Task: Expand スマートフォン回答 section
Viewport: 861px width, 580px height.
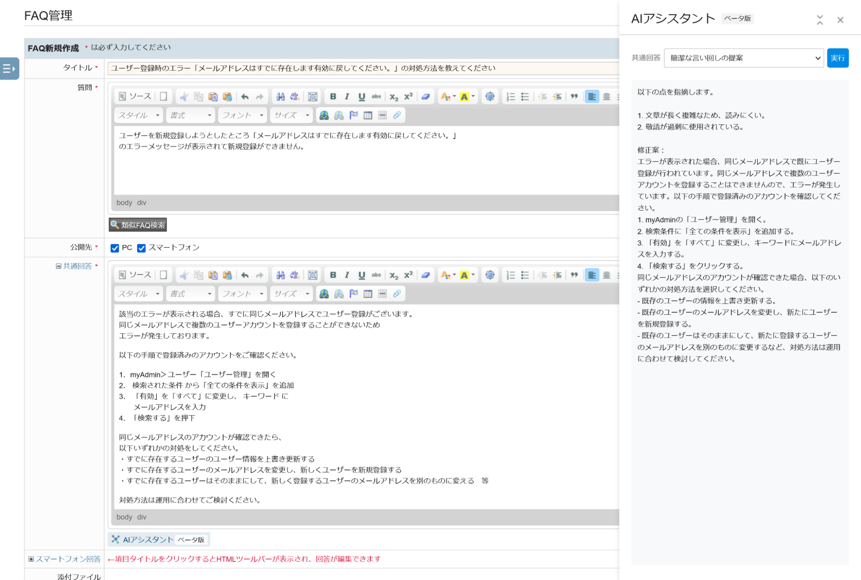Action: (x=68, y=559)
